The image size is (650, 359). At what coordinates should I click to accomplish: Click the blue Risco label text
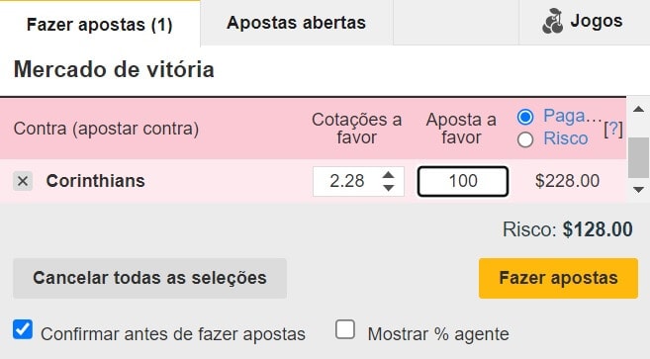(566, 138)
